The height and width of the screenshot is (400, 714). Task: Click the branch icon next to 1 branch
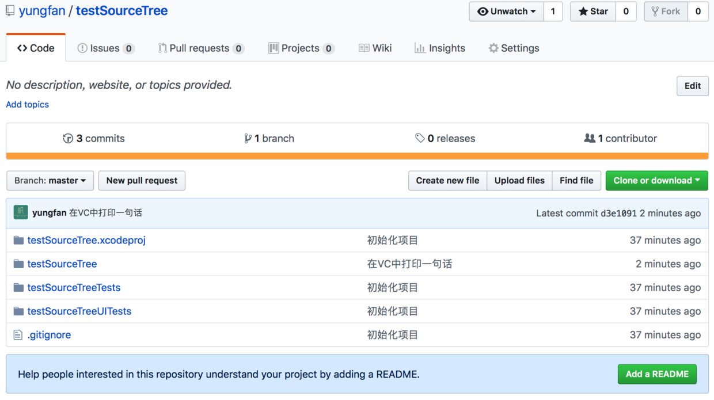coord(248,138)
